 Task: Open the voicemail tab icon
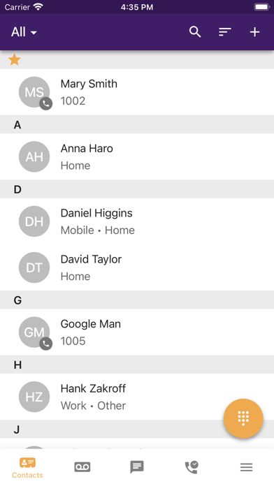pos(82,466)
